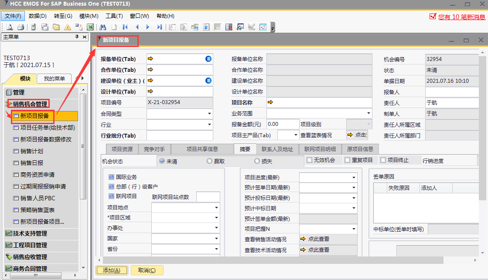Open the 工具(T) menu

114,16
